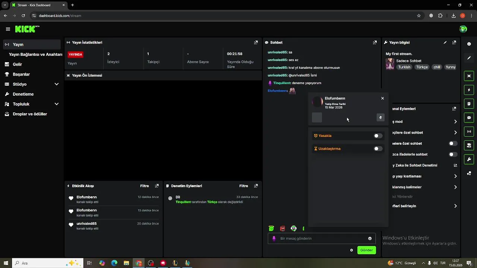Click the moderator badge button in Elofumbenn card
477x268 pixels.
[380, 118]
